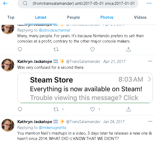The image size is (156, 141).
Task: Open more options on Apr 21 tweet
Action: tap(150, 61)
